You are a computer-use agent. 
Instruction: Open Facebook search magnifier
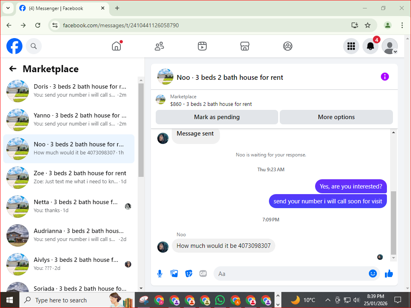click(x=34, y=47)
